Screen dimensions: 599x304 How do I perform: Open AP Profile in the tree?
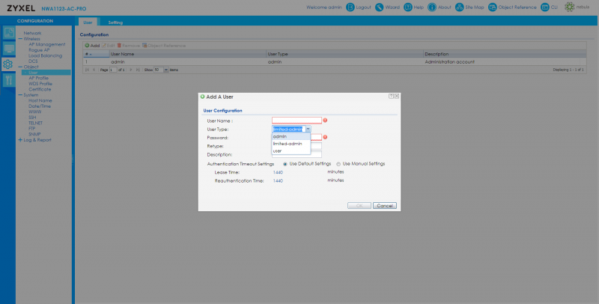(x=39, y=78)
